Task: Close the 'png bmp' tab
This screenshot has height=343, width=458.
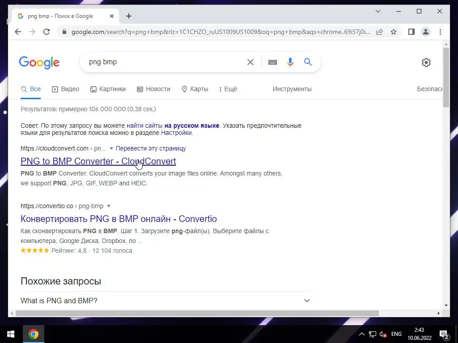Action: click(111, 16)
